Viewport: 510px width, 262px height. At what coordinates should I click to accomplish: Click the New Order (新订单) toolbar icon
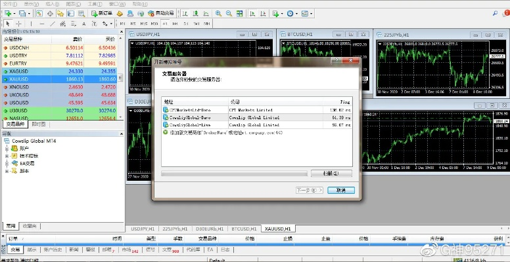click(102, 13)
